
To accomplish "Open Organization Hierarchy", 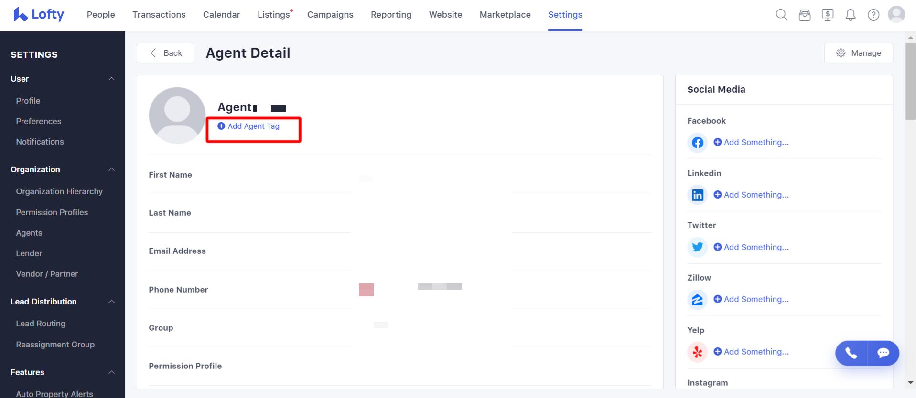I will click(59, 191).
